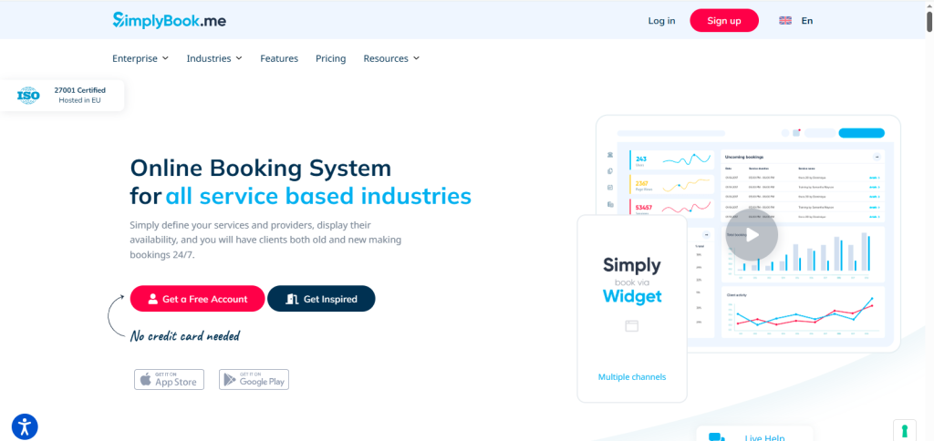Click the Upcoming bookings panel header
934x441 pixels.
pyautogui.click(x=803, y=157)
